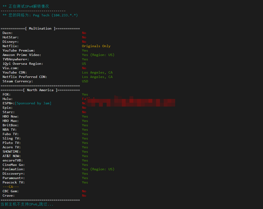Select the "Peg Tech (104.233.*.*)" network text
This screenshot has height=209, width=263.
pos(55,15)
